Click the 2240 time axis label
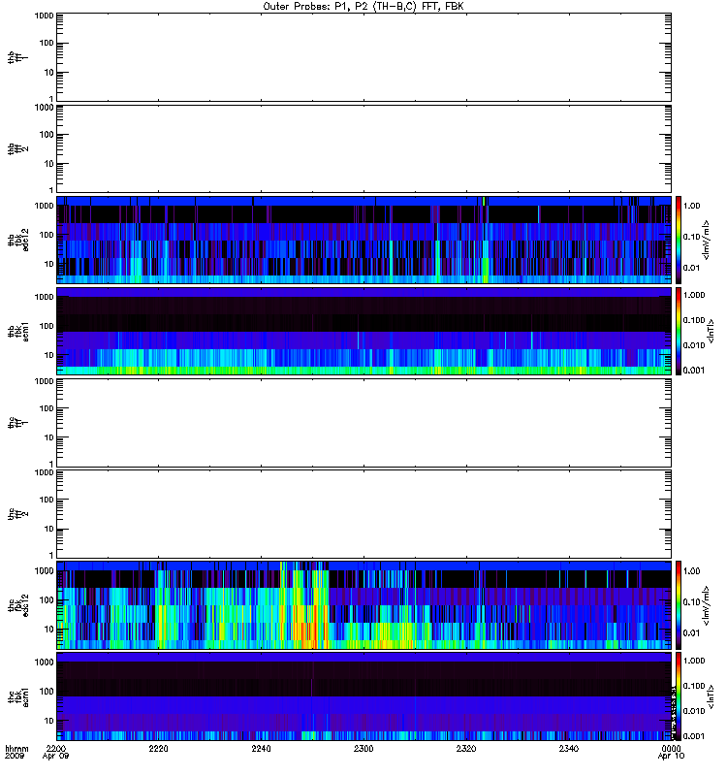The image size is (727, 776). coord(261,748)
